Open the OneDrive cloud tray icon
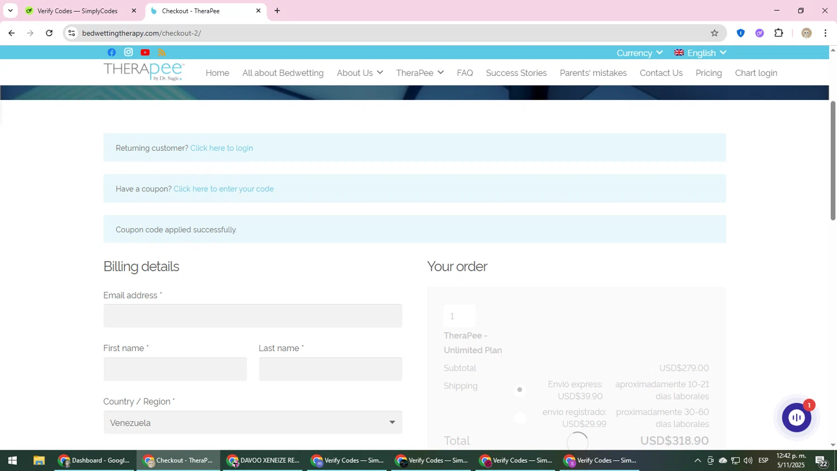 click(723, 460)
